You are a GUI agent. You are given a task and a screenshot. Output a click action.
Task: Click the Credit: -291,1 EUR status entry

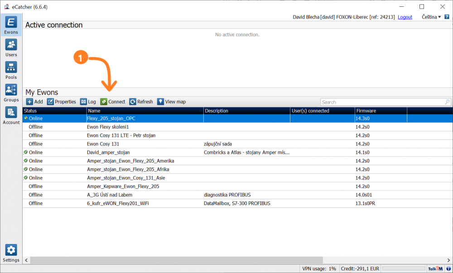tap(360, 268)
